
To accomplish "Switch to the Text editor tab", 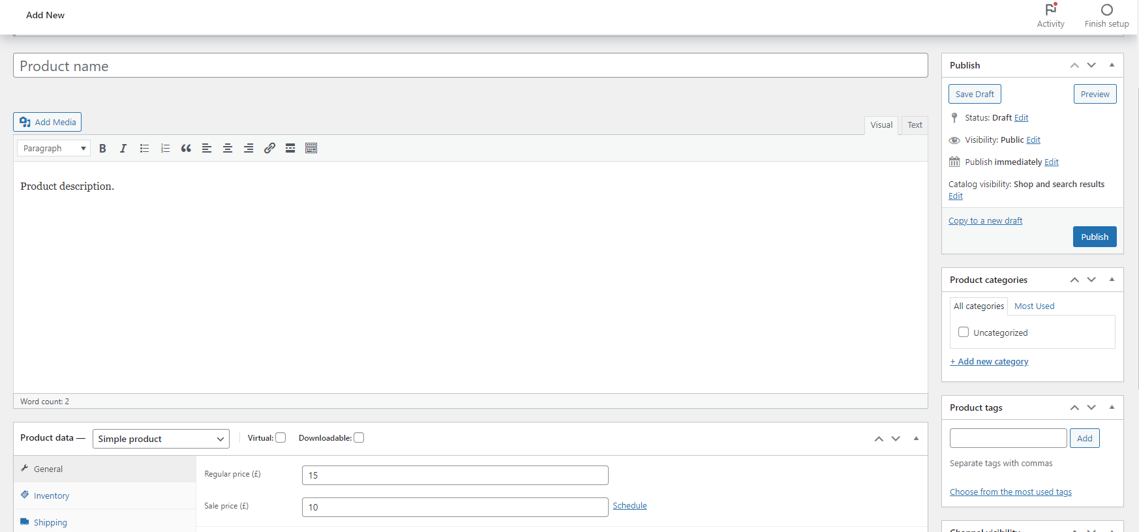I will 915,125.
